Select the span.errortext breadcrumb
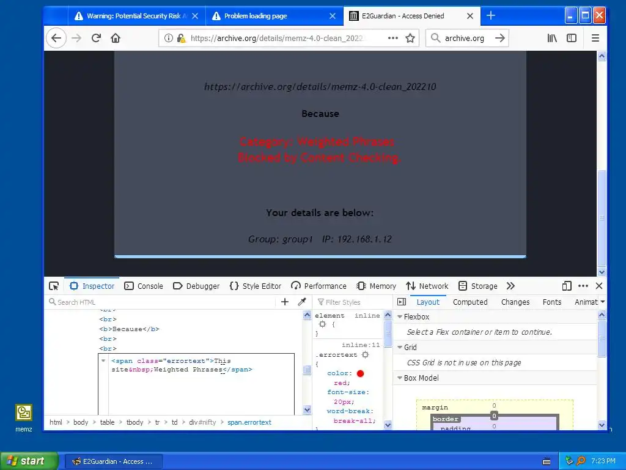626x470 pixels. 249,422
